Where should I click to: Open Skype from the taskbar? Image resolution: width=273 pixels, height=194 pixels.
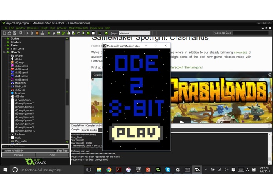[x=168, y=170]
